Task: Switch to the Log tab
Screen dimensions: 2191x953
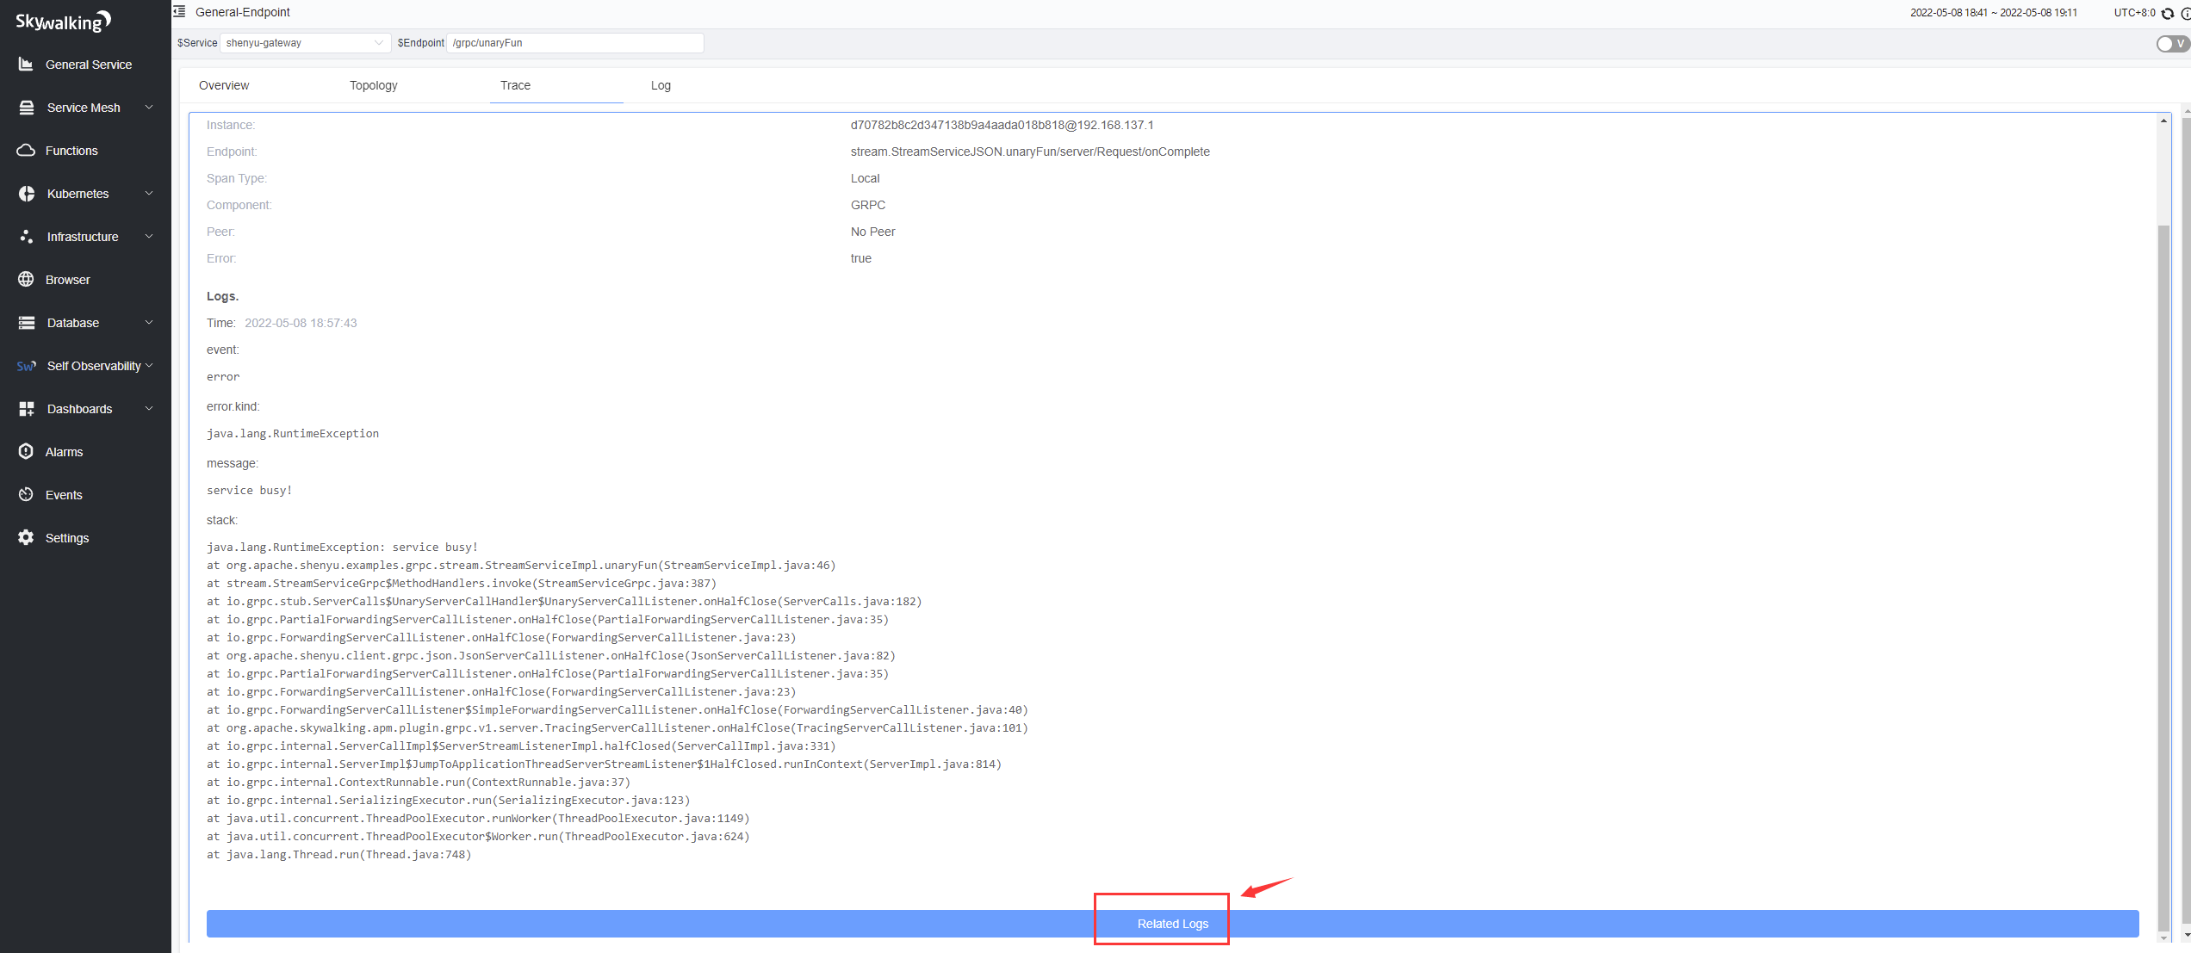Action: point(661,85)
